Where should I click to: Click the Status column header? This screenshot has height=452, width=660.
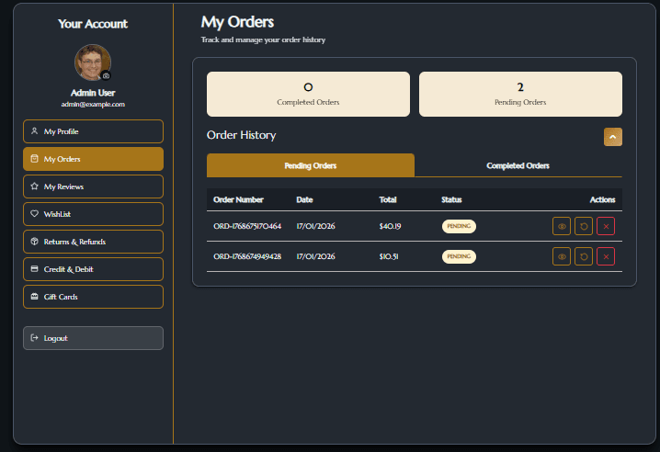tap(451, 200)
